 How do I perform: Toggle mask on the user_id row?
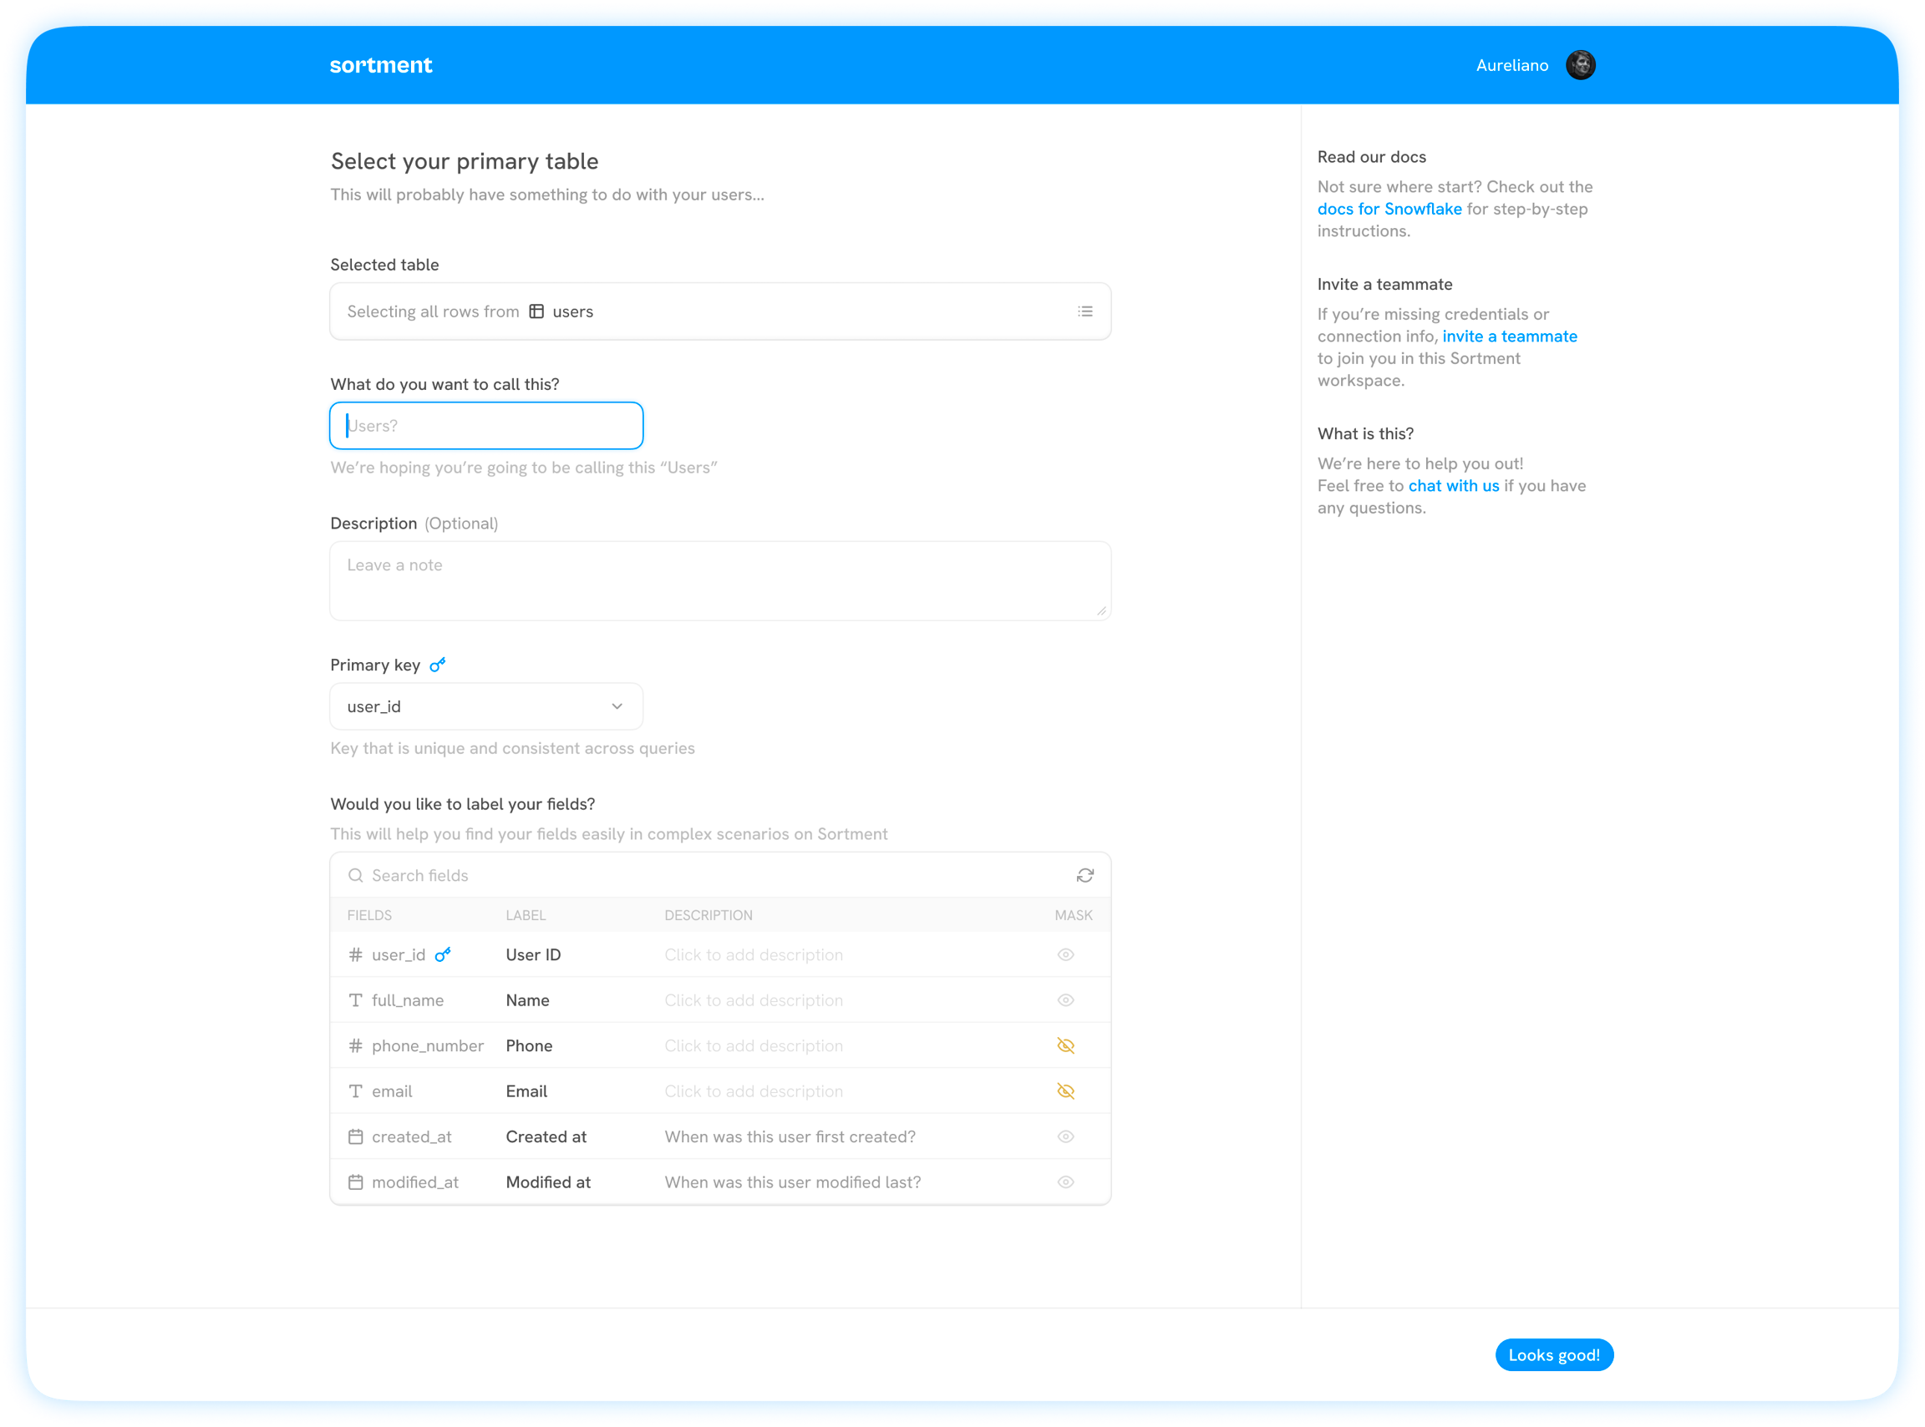(1065, 954)
